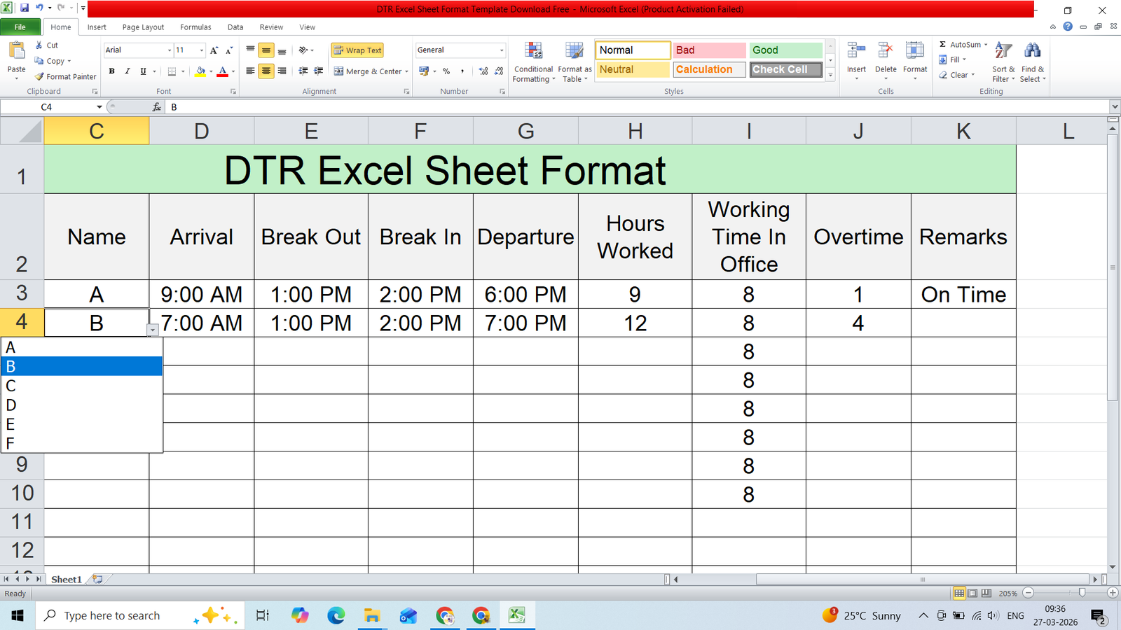Select option C in dropdown list
Image resolution: width=1121 pixels, height=630 pixels.
81,386
